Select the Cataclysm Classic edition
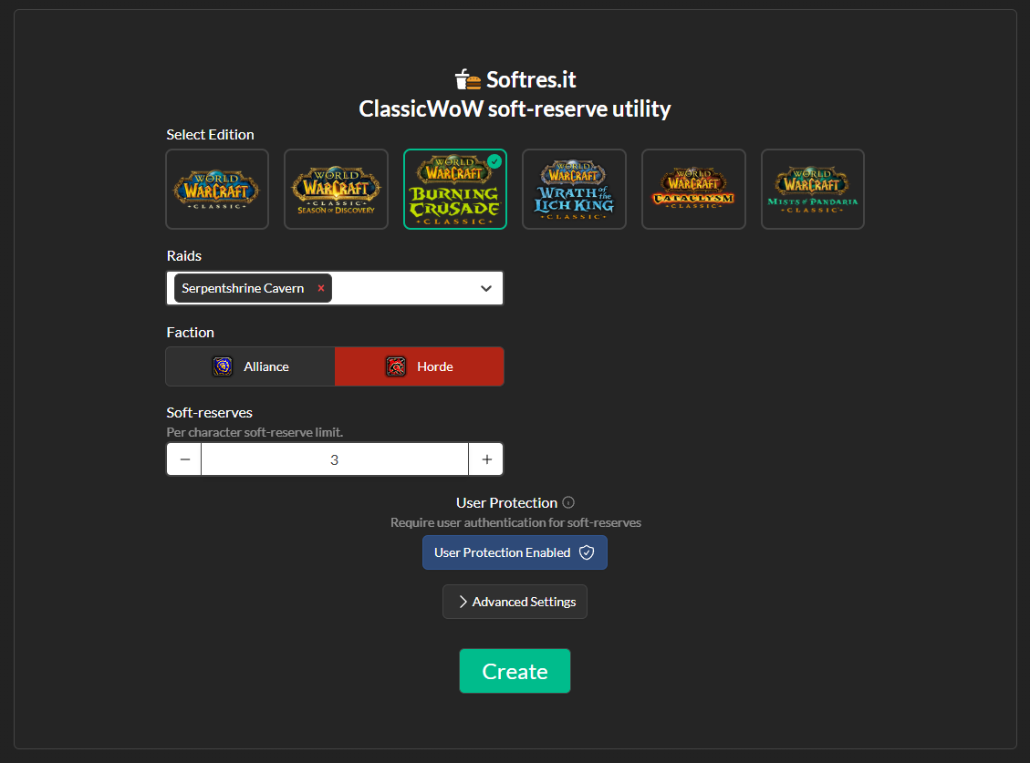The height and width of the screenshot is (763, 1030). (x=693, y=189)
